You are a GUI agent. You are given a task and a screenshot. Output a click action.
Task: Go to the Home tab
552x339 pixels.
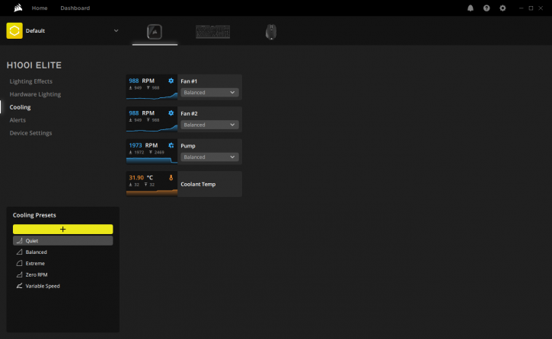(x=40, y=8)
